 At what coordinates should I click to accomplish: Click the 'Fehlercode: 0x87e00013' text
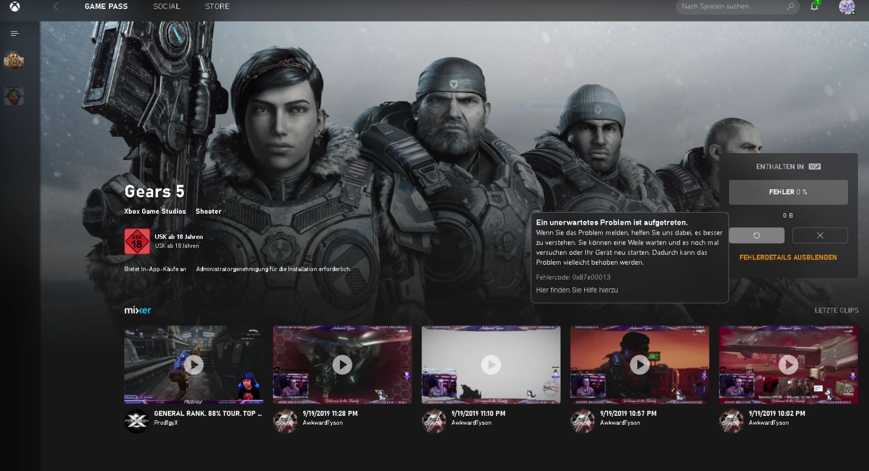(573, 277)
